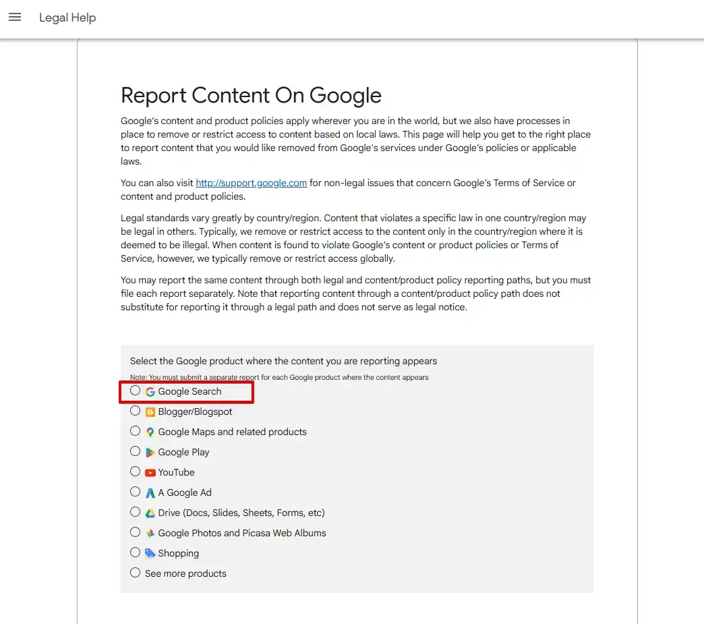Click the Google Search G logo icon
The image size is (704, 624).
tap(150, 392)
